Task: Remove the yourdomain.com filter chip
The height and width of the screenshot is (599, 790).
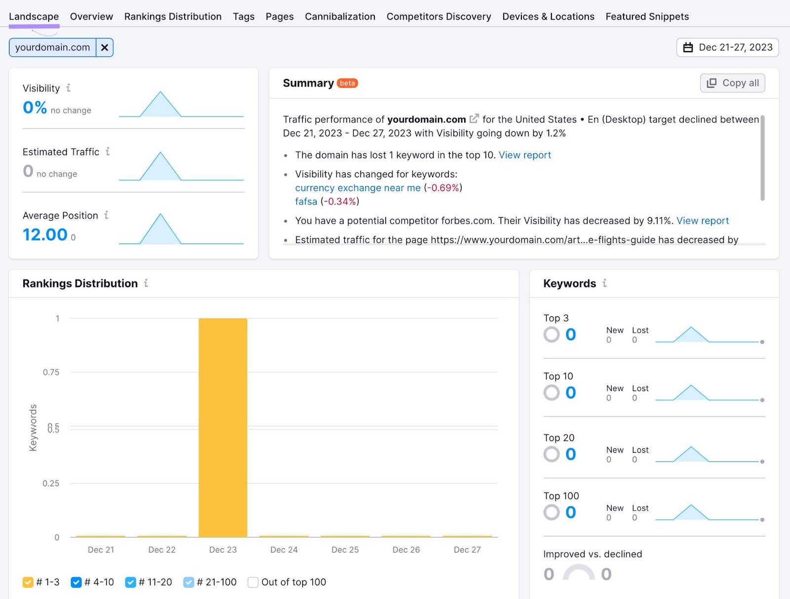Action: (104, 47)
